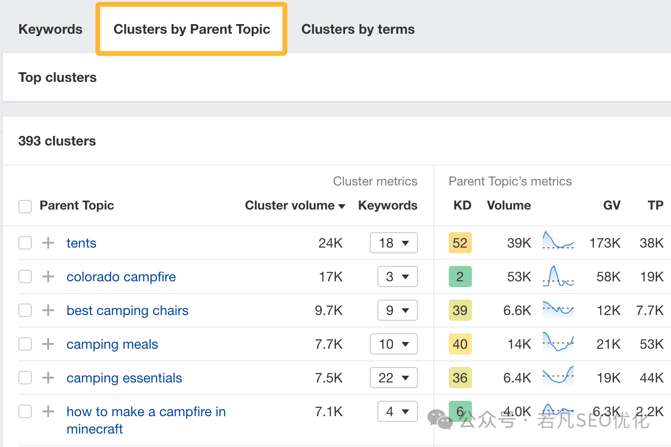The image size is (671, 447).
Task: Open the camping essentials link
Action: [124, 378]
